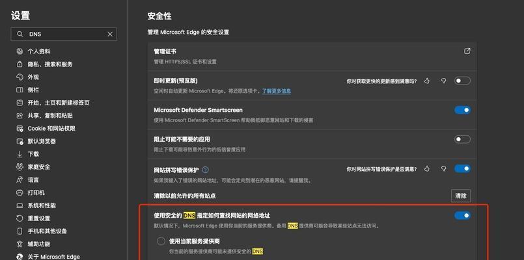Click the 隐私、搜索和服务 lock icon
The height and width of the screenshot is (260, 524).
coord(20,64)
